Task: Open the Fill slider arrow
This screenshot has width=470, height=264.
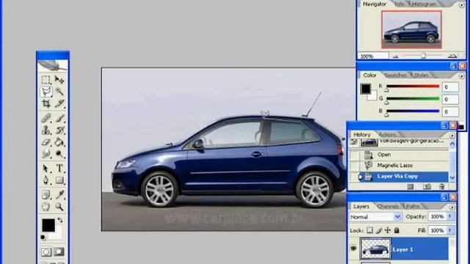Action: pos(450,230)
